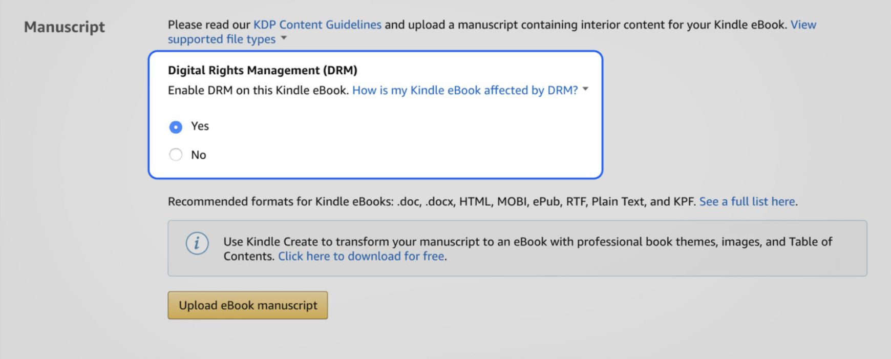Click the Manuscript section heading
891x359 pixels.
tap(64, 27)
